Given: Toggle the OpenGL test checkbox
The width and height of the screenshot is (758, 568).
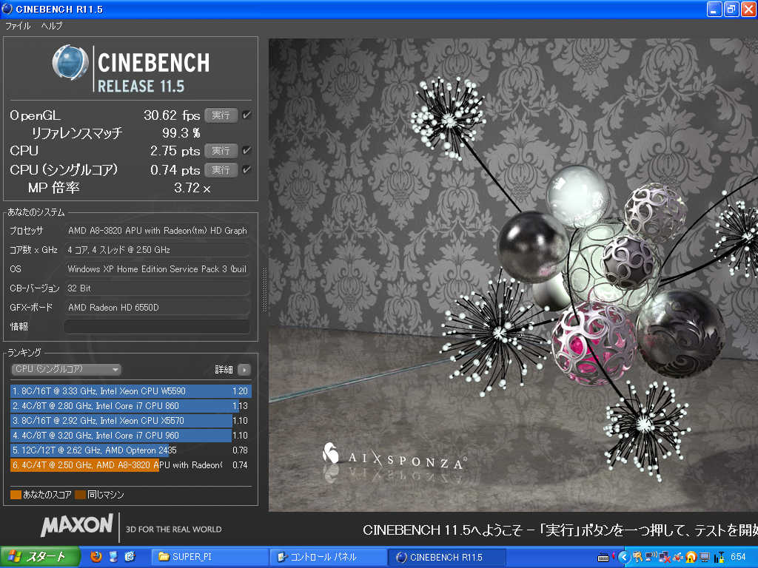Looking at the screenshot, I should 246,115.
